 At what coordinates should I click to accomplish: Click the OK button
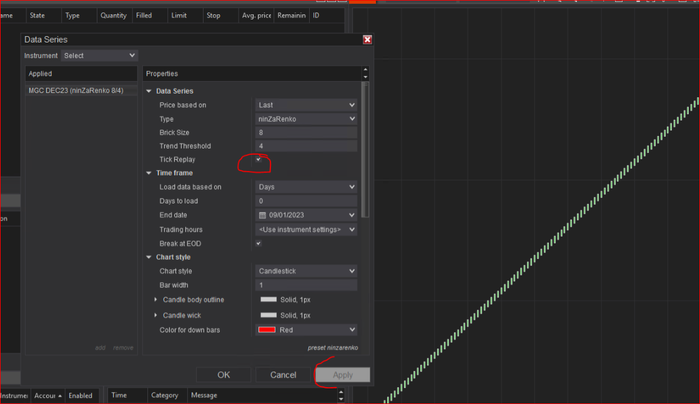tap(224, 375)
